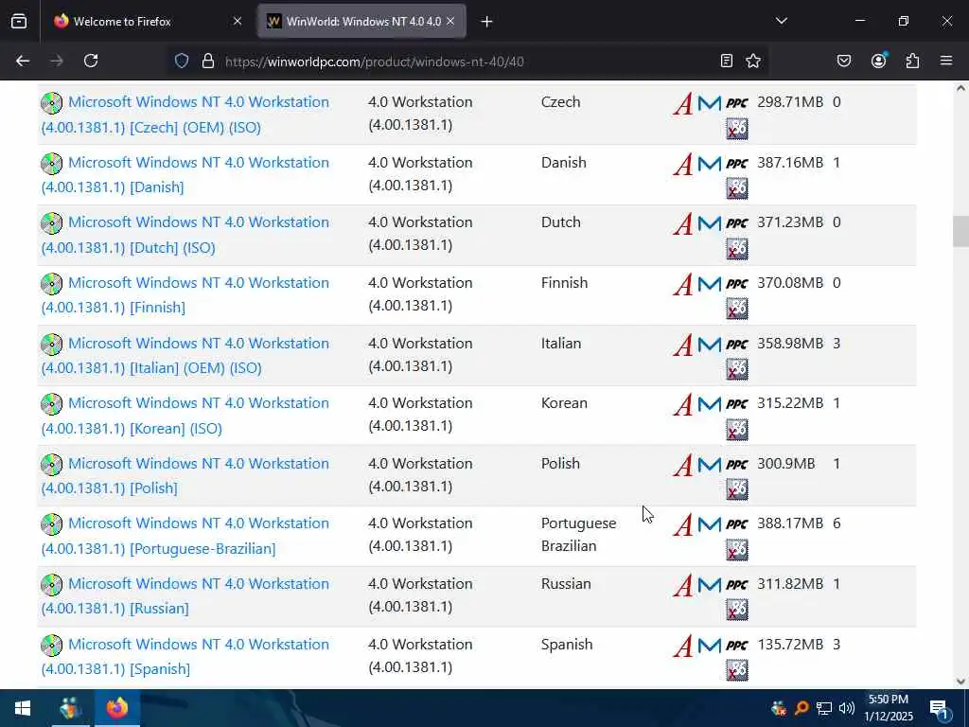Open the tracking protection shield

tap(181, 61)
